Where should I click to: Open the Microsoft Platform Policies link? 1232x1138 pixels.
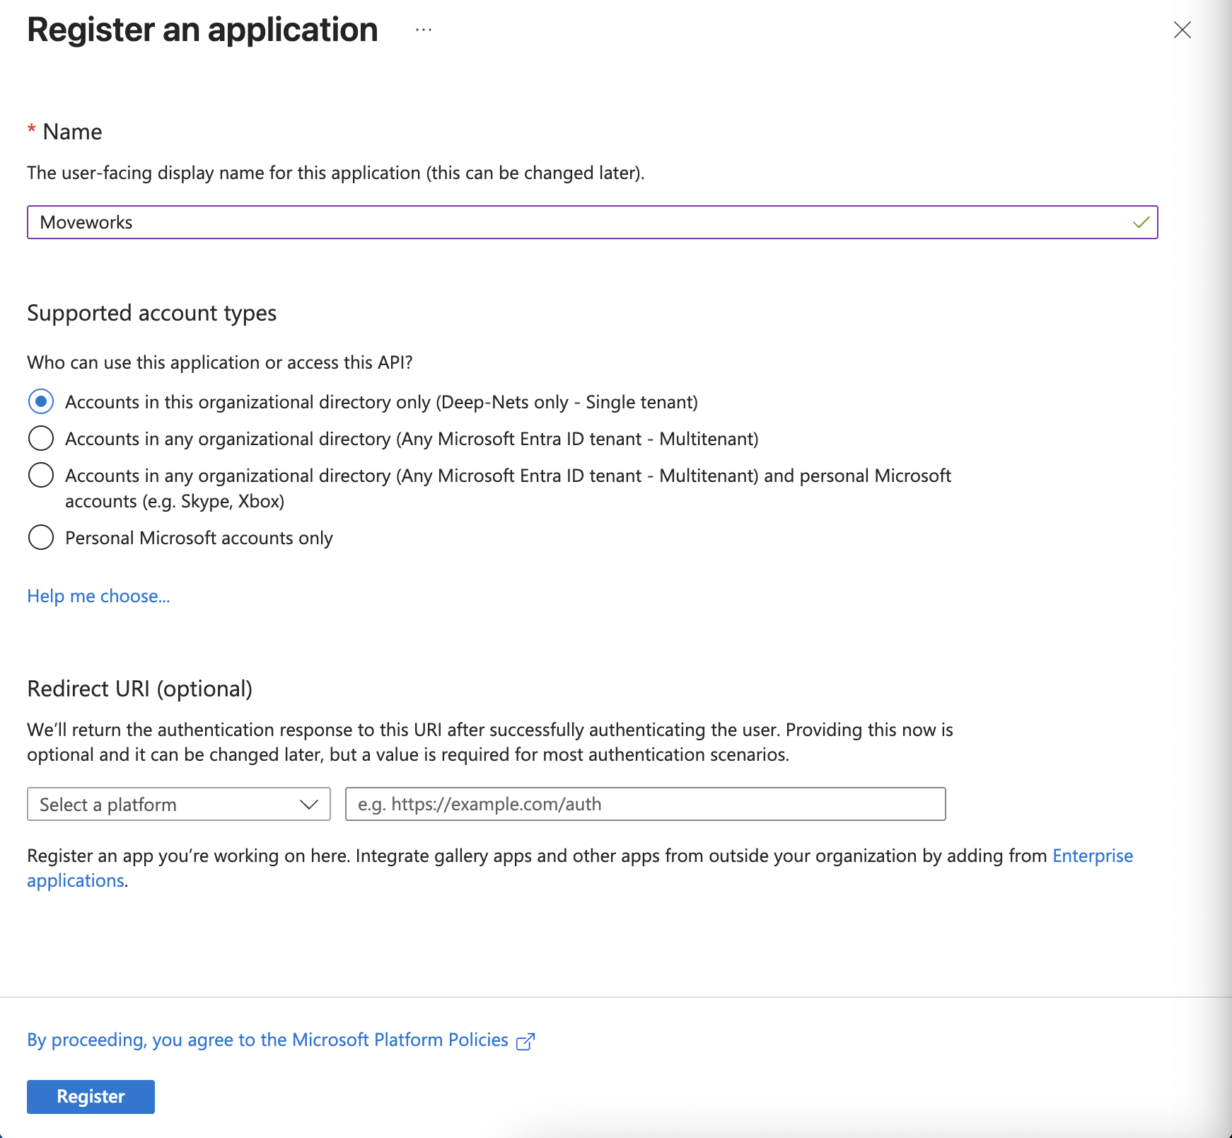267,1040
